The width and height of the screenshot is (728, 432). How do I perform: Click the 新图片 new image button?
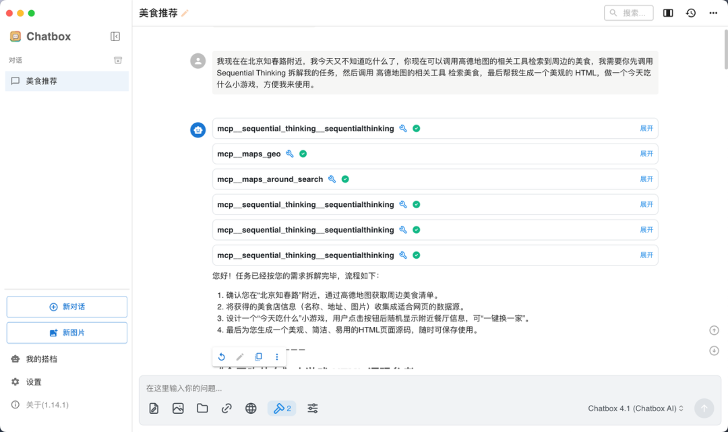[66, 332]
